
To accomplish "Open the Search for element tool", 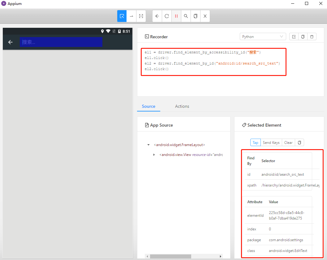I will pos(186,16).
